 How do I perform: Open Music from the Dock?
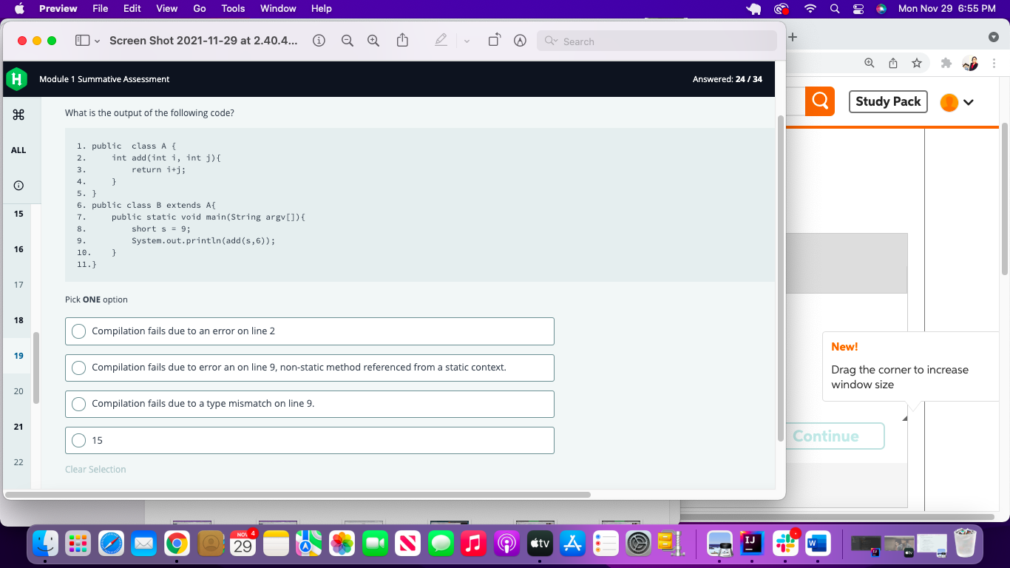(474, 543)
